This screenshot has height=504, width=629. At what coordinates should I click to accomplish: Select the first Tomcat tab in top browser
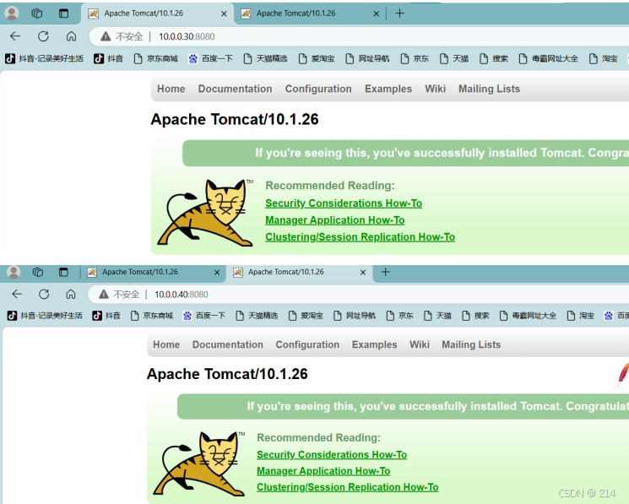[157, 14]
